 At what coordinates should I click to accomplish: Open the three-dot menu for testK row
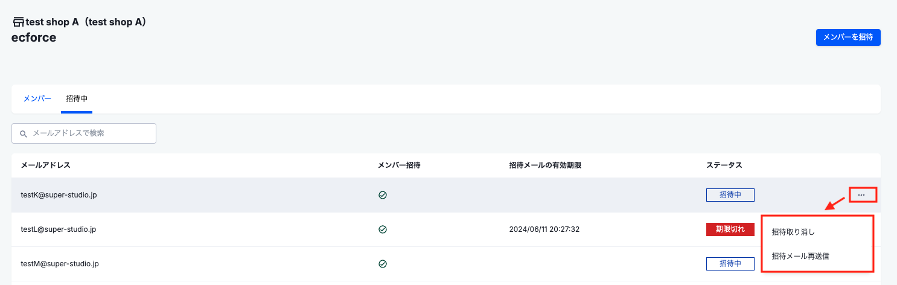coord(863,195)
